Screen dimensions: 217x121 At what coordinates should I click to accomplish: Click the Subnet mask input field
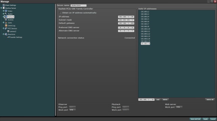pos(126,20)
